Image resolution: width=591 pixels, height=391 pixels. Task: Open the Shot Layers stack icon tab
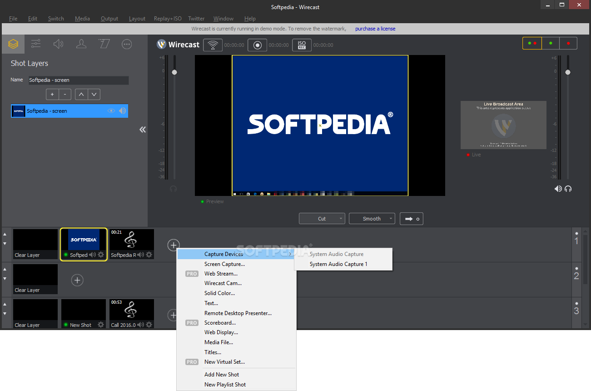(x=13, y=44)
